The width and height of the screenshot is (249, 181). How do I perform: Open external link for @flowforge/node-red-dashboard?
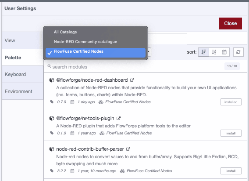tap(132, 80)
